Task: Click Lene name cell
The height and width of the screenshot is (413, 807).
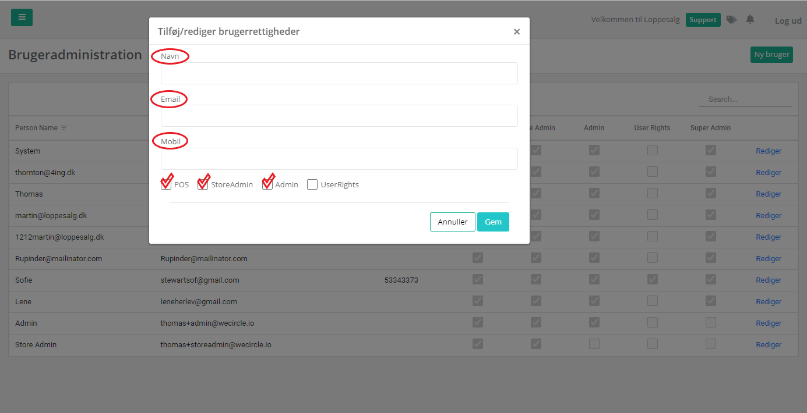Action: tap(23, 302)
